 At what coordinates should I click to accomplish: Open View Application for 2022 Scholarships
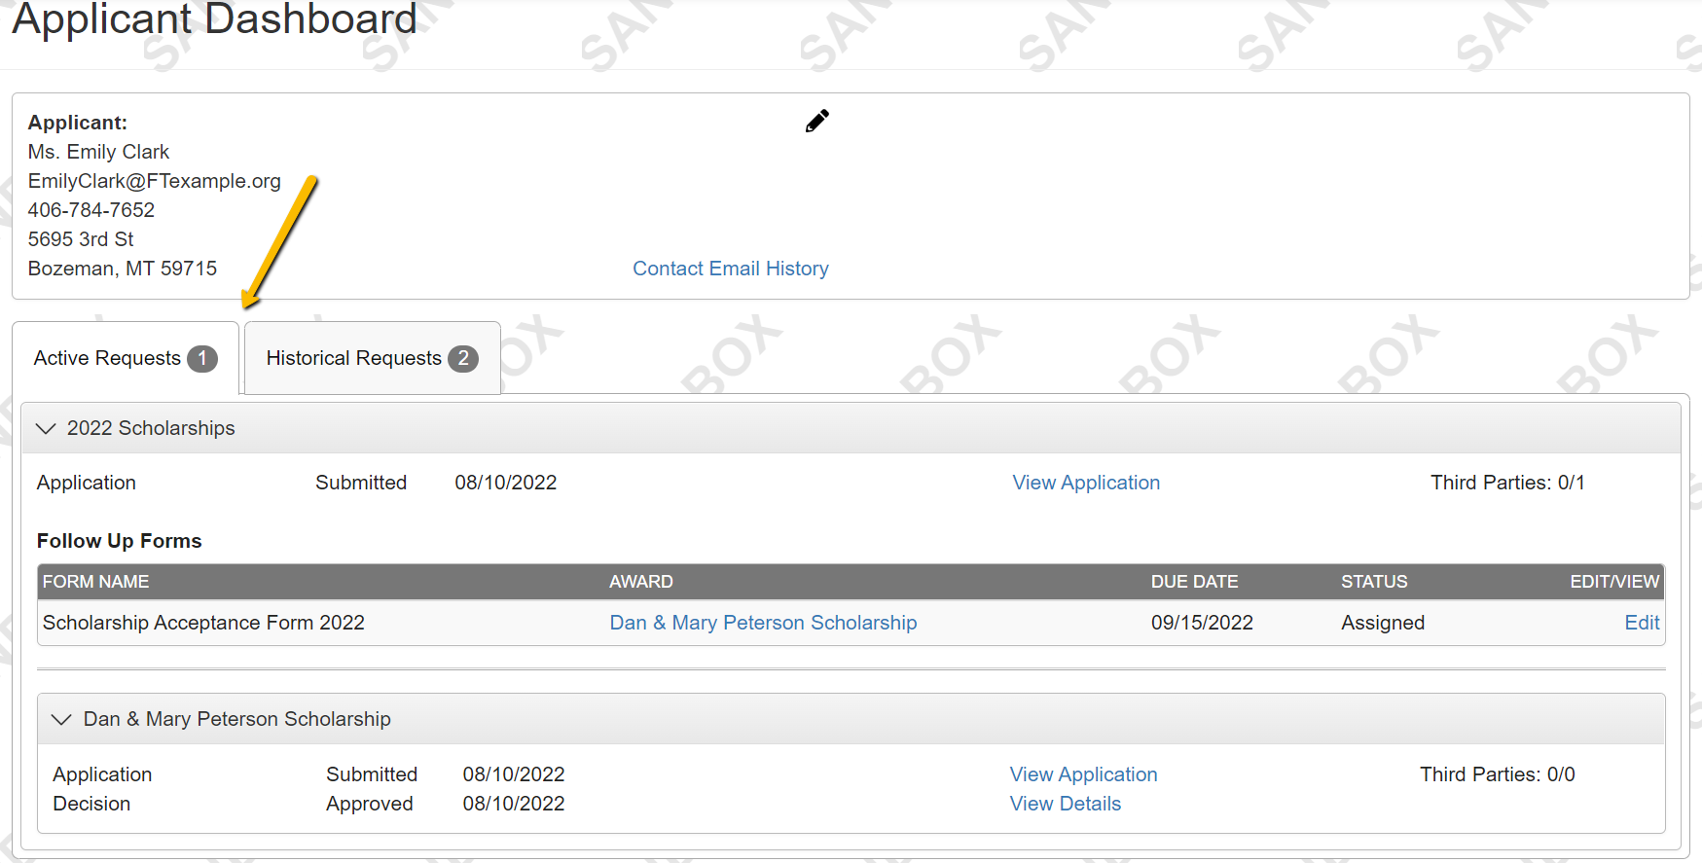pos(1086,483)
